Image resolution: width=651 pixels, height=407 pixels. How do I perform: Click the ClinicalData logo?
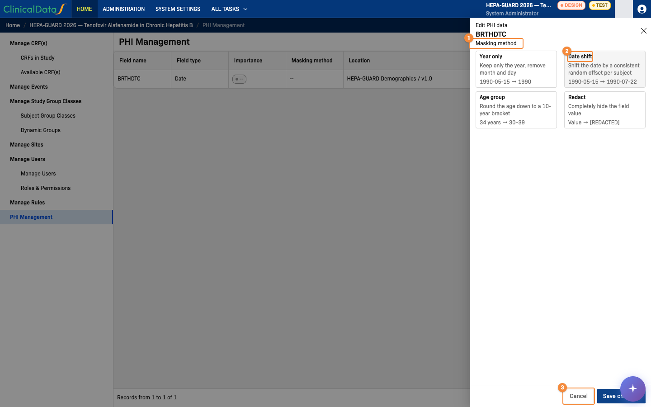pos(35,9)
